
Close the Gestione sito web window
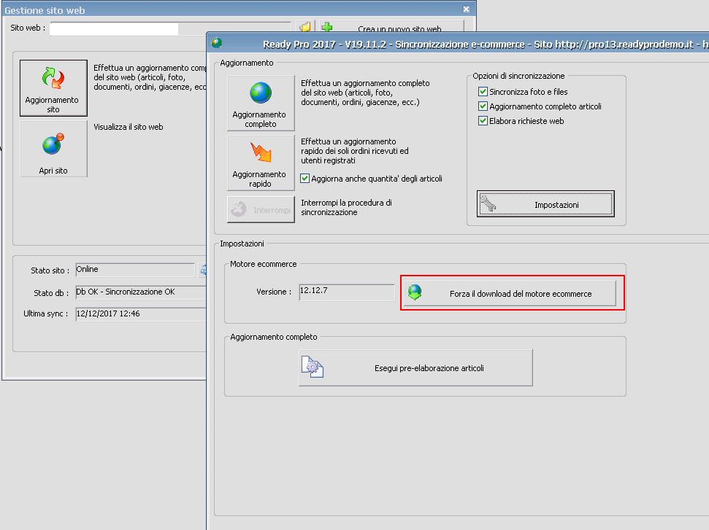pyautogui.click(x=466, y=9)
